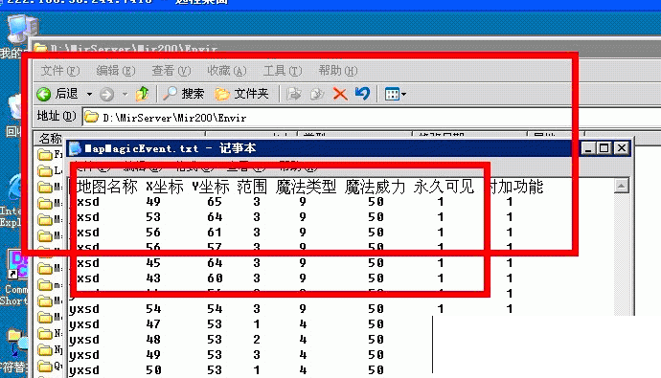The image size is (661, 378).
Task: Open the 工具(T) menu in Explorer
Action: click(283, 71)
